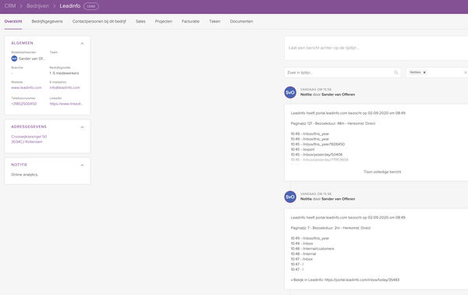Click the '10:45 - /export' entry
The height and width of the screenshot is (295, 468).
(303, 149)
